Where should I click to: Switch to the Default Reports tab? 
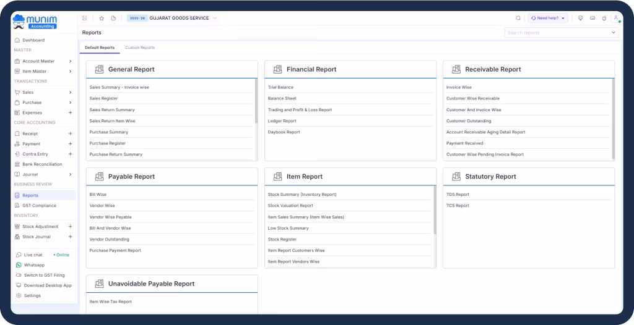coord(100,48)
